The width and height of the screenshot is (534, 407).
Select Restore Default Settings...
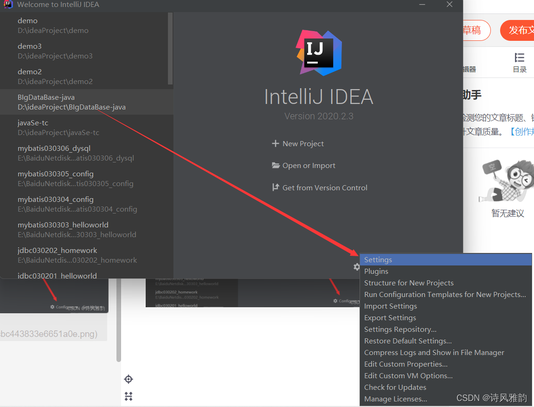tap(446, 341)
